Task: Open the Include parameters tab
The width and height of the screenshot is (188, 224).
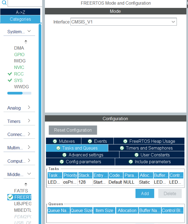Action: pyautogui.click(x=150, y=162)
